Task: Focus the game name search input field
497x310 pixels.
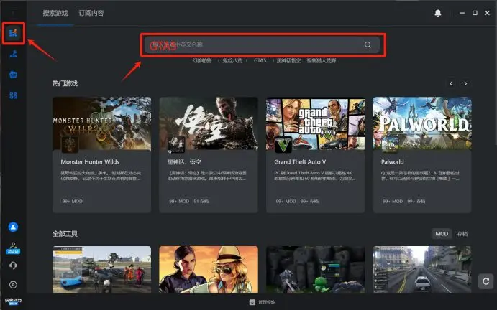Action: (252, 44)
